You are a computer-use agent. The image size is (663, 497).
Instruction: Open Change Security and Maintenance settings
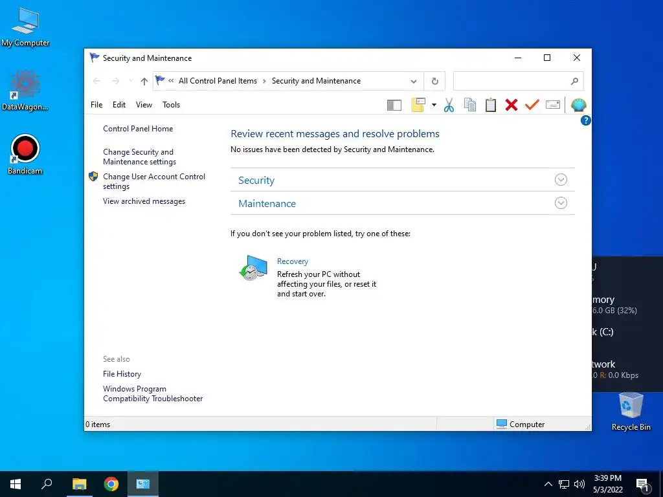click(x=140, y=157)
